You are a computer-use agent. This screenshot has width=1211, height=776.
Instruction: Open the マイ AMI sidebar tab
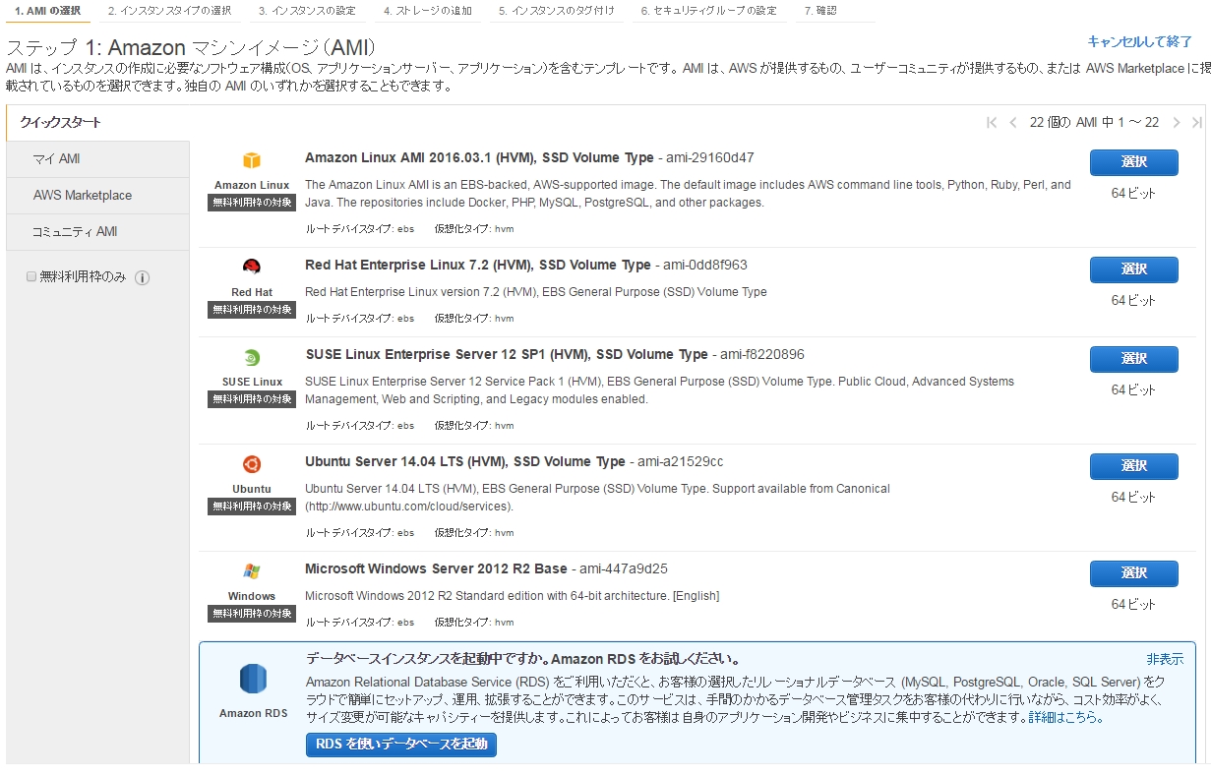[57, 159]
